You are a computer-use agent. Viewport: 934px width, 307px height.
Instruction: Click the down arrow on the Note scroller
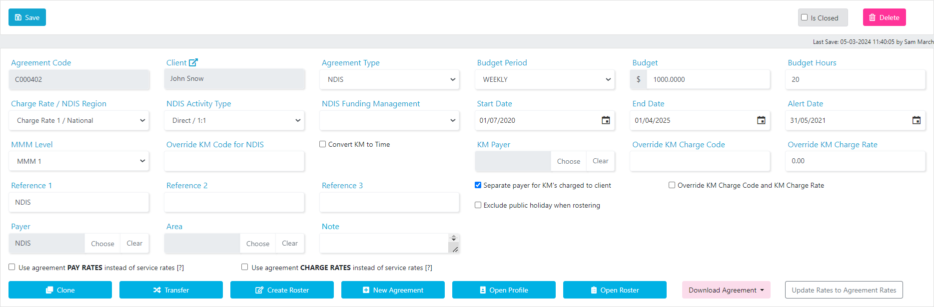point(454,240)
